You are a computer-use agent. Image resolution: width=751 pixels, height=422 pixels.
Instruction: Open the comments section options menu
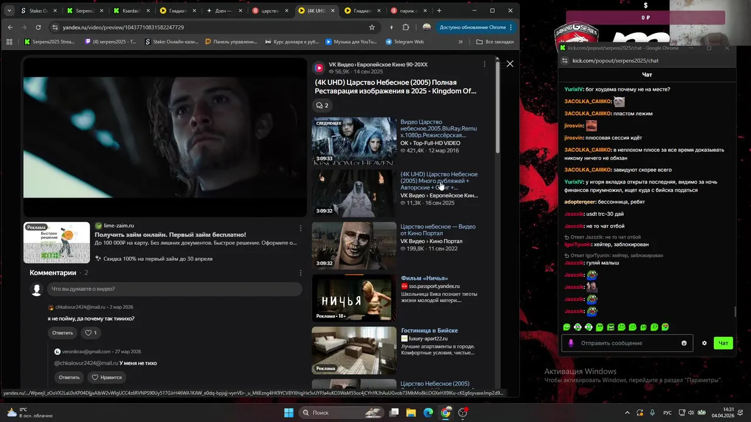click(300, 273)
